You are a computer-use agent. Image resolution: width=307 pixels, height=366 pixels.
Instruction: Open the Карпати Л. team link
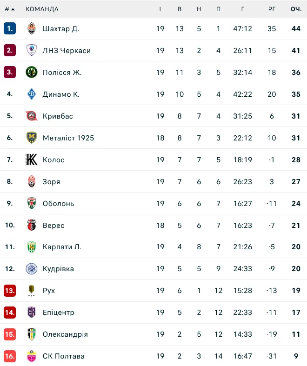click(62, 247)
